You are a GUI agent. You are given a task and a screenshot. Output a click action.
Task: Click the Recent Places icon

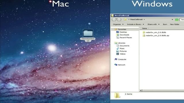coord(118,37)
